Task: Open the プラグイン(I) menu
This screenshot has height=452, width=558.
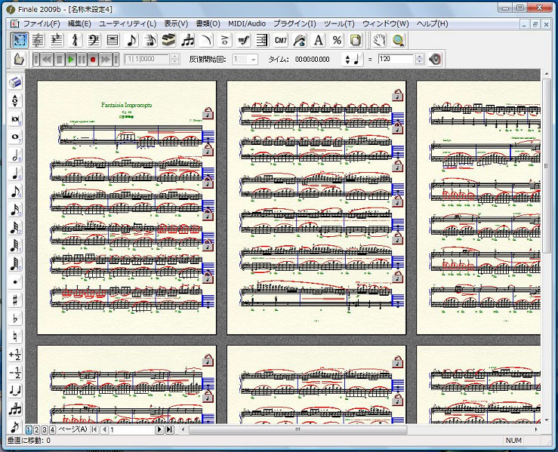Action: [294, 24]
